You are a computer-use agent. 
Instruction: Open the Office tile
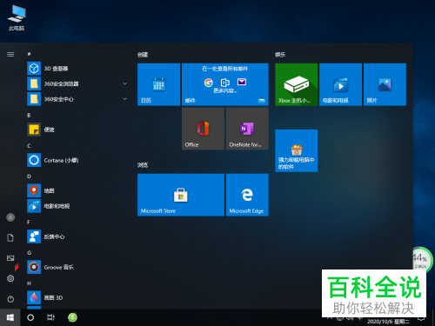203,129
